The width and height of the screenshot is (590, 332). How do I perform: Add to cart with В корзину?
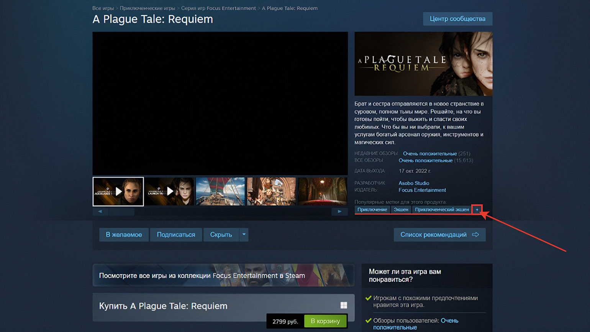325,321
